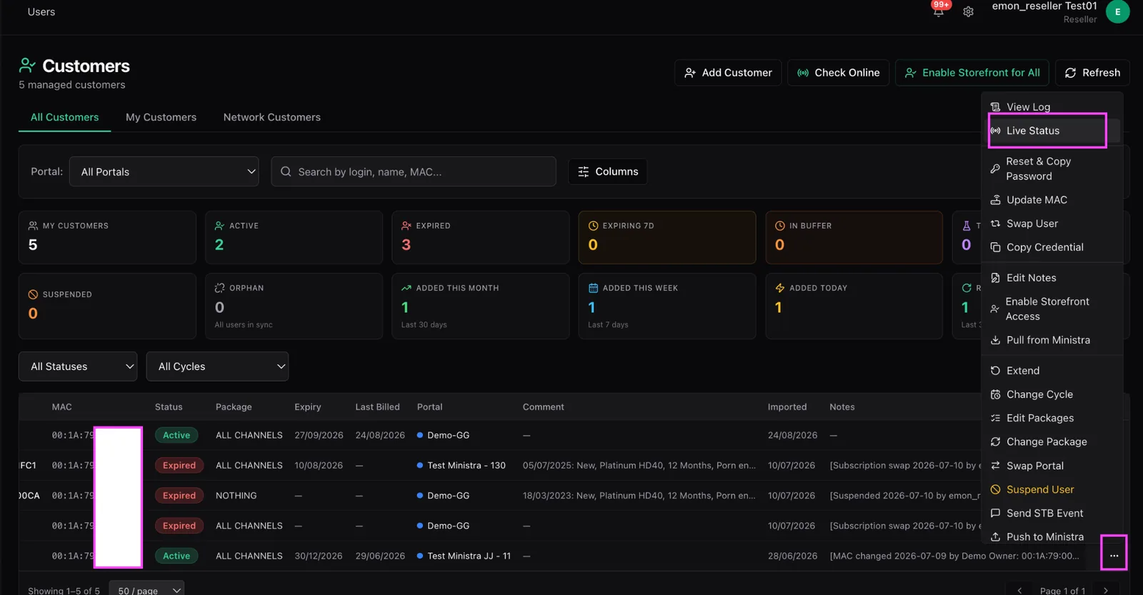Choose Suspend User in the menu
1143x595 pixels.
click(x=1052, y=489)
